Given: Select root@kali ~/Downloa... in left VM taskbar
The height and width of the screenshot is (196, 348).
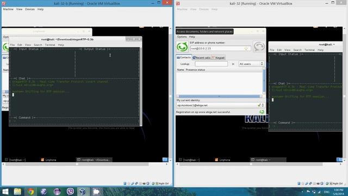Looking at the screenshot, I should point(94,160).
